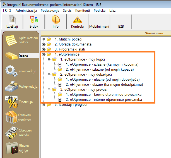
Task: Click the B2B toolbar button
Action: (121, 27)
